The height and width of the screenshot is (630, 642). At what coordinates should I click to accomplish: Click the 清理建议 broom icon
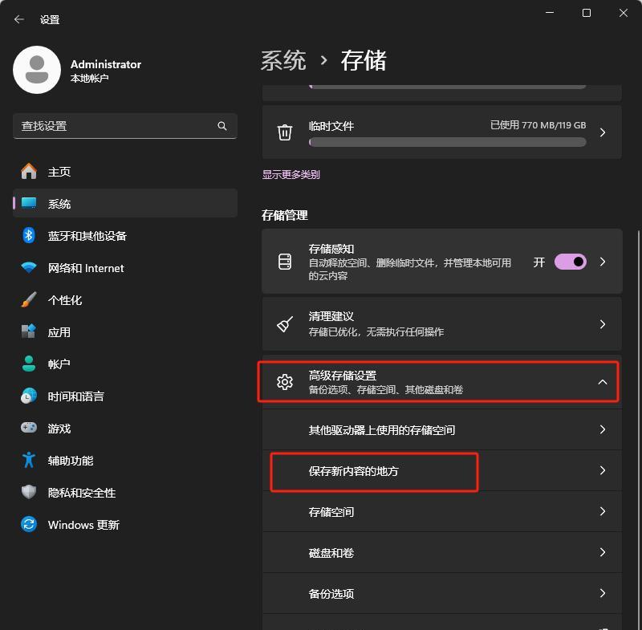(x=285, y=324)
